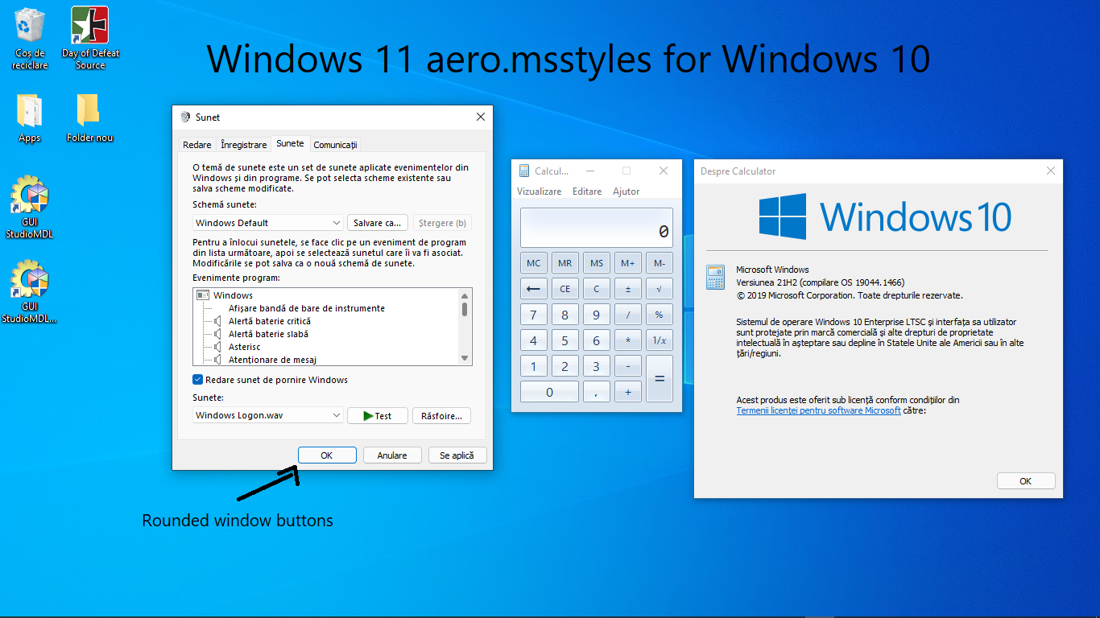Viewport: 1100px width, 618px height.
Task: Switch to the Comunicații tab
Action: [x=335, y=144]
